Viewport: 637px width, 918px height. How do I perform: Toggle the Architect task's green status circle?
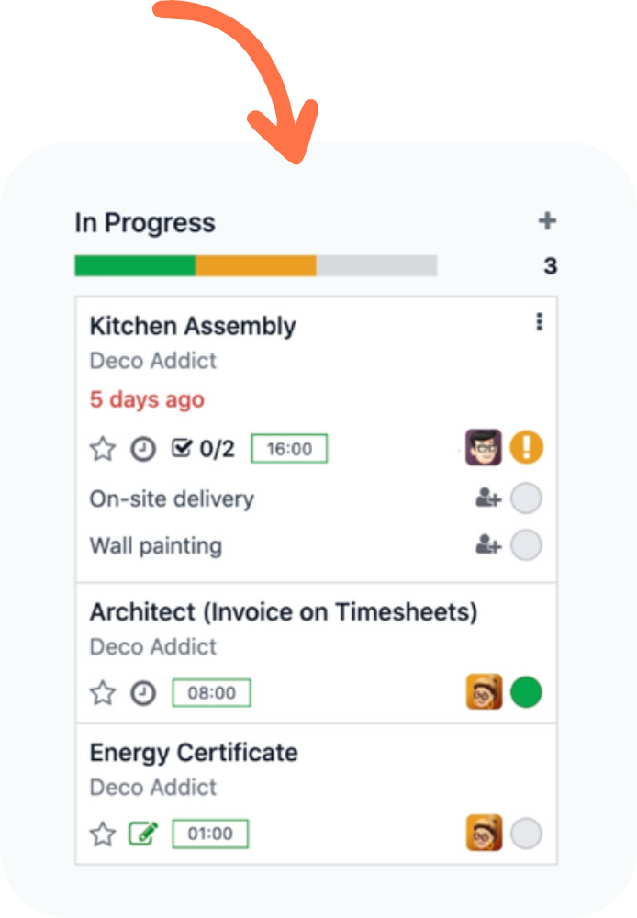click(x=526, y=692)
